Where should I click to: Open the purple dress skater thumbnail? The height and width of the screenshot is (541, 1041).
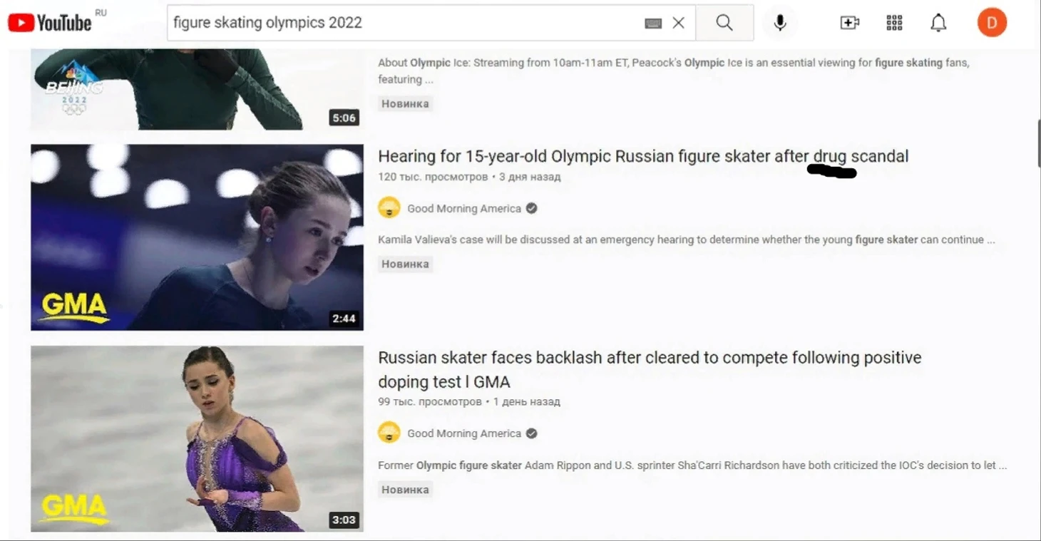point(197,439)
